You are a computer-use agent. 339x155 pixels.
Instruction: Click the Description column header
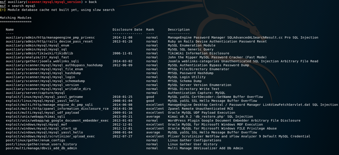179,30
